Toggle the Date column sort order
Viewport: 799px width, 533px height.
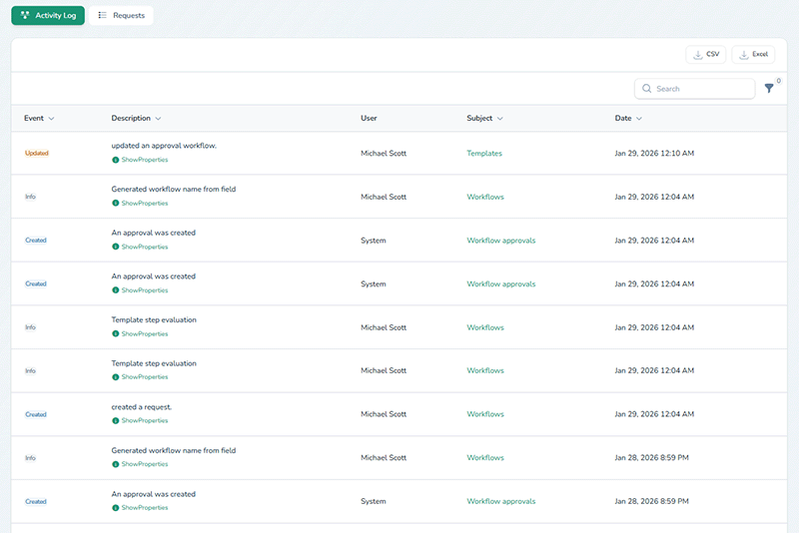click(x=638, y=119)
